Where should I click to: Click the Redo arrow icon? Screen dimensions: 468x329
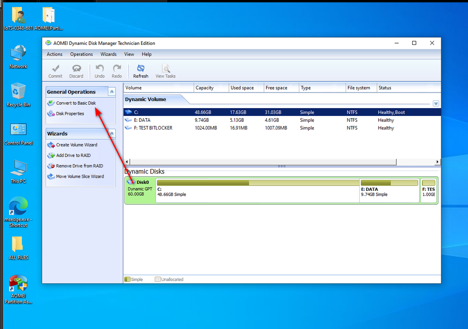117,69
